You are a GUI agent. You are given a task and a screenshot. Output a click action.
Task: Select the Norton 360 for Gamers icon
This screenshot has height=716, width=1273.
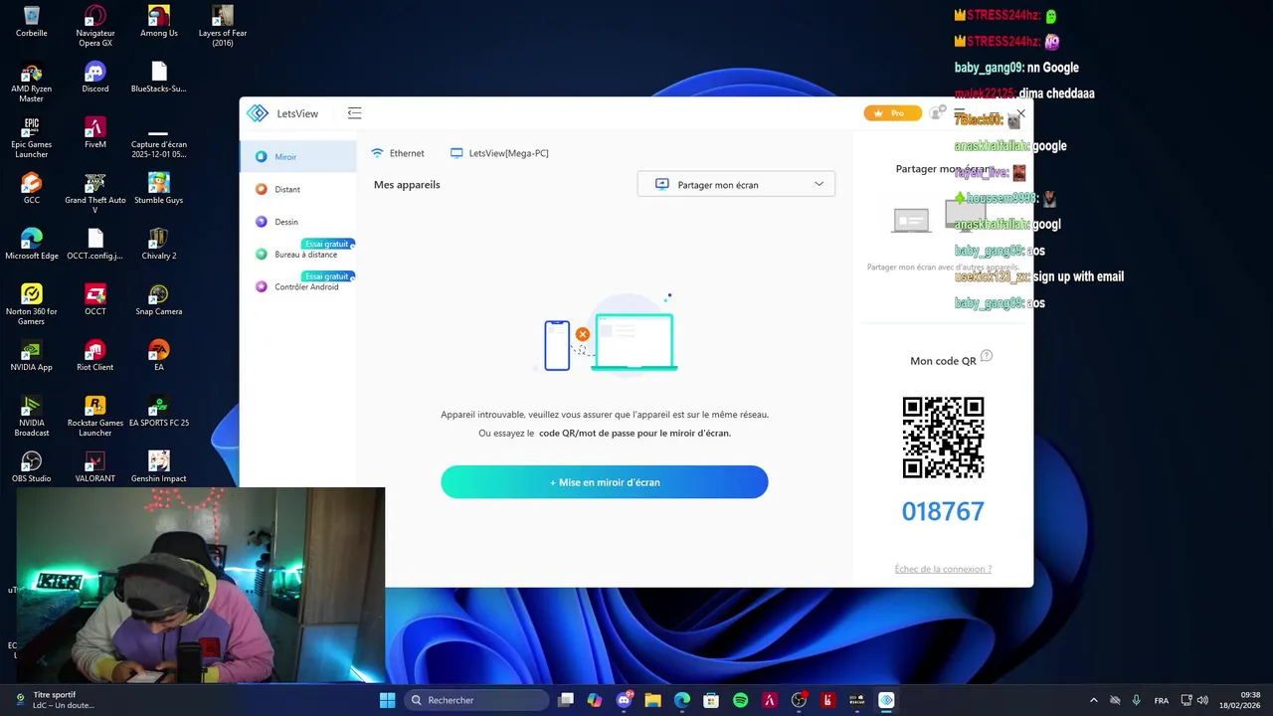click(32, 305)
